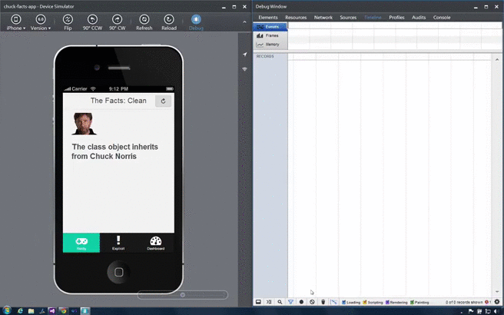Screen dimensions: 504x315
Task: Select the Explicit tab in the phone app
Action: 118,243
